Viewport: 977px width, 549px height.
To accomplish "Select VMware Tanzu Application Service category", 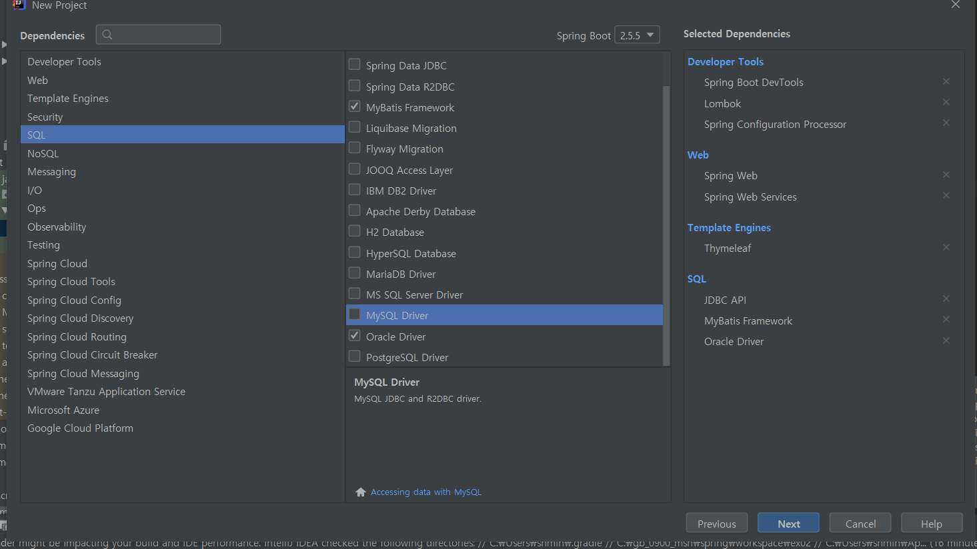I will [x=182, y=391].
